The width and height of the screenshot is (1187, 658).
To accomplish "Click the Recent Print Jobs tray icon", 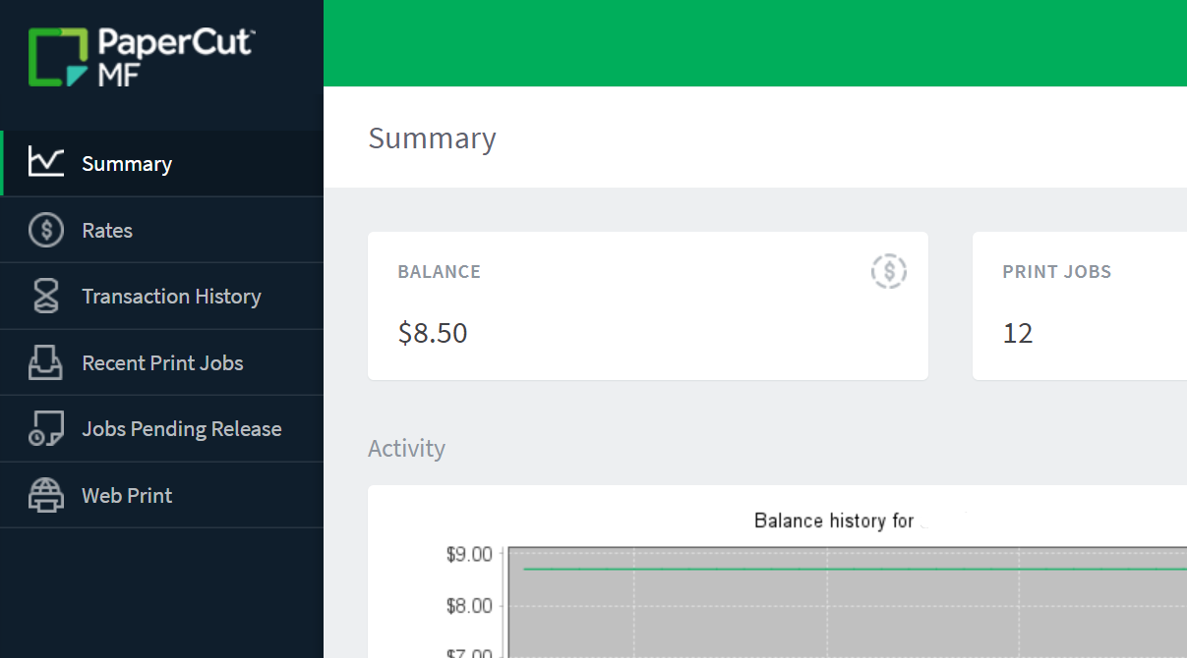I will (46, 362).
